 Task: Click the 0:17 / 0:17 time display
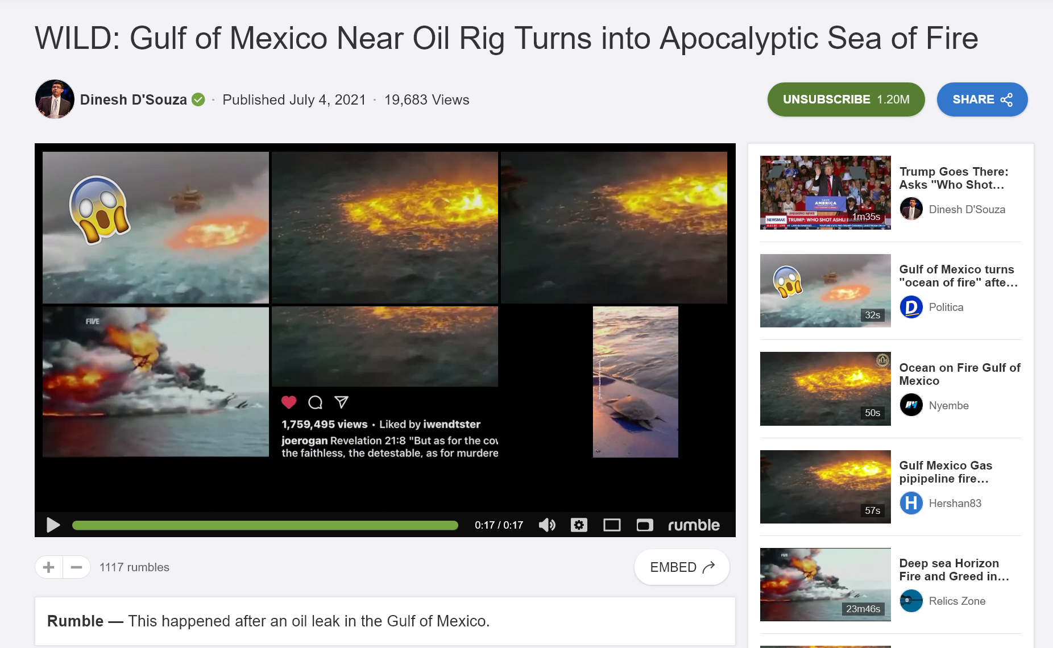point(499,525)
